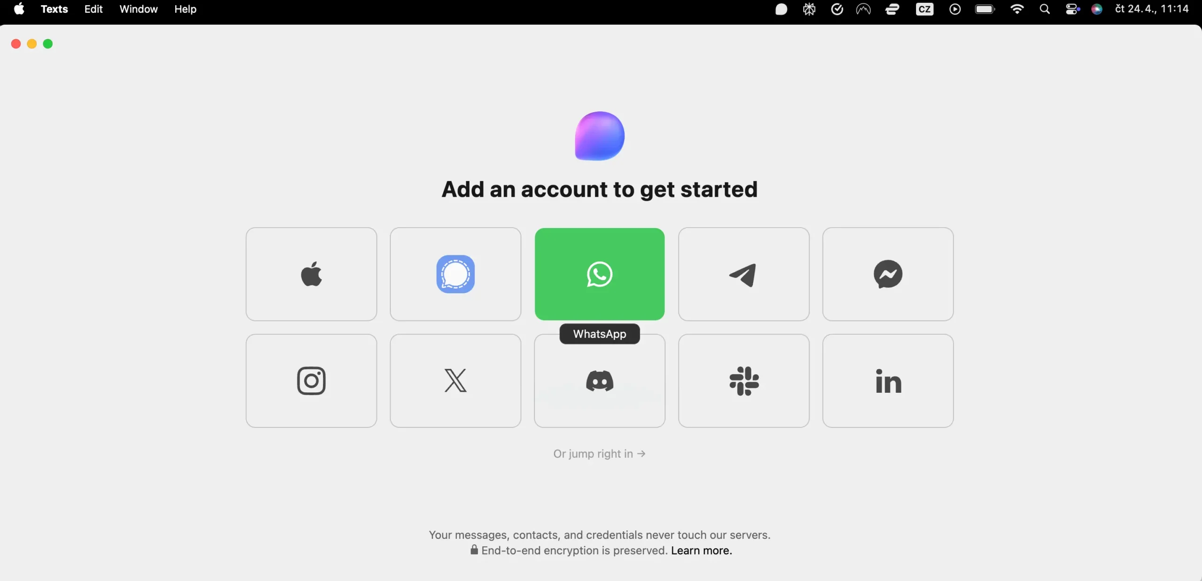
Task: Click the 'Or jump right in' link
Action: pyautogui.click(x=599, y=454)
